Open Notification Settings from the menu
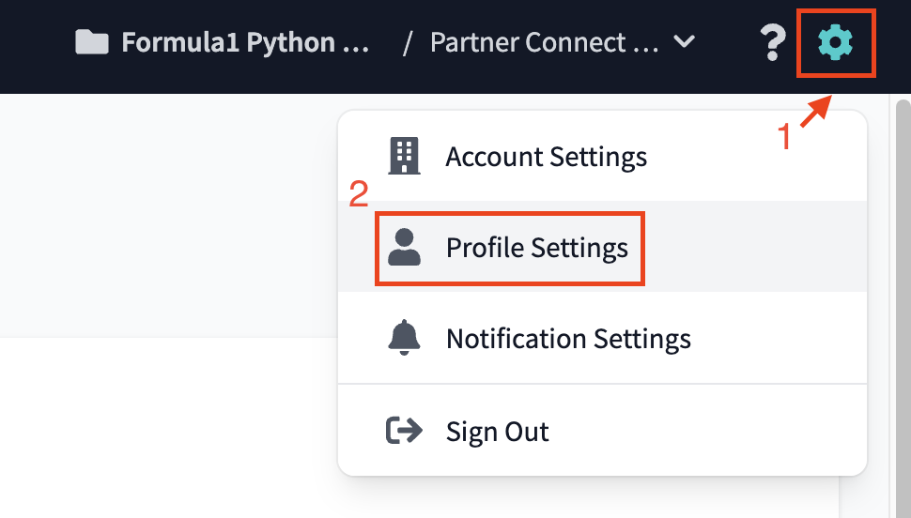This screenshot has height=518, width=911. click(x=568, y=338)
